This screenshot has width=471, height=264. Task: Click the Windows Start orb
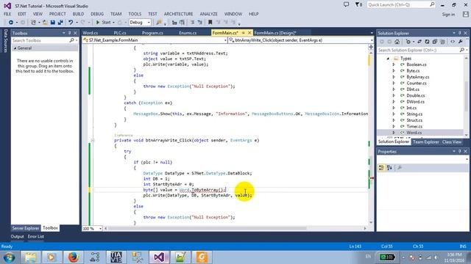(x=9, y=257)
